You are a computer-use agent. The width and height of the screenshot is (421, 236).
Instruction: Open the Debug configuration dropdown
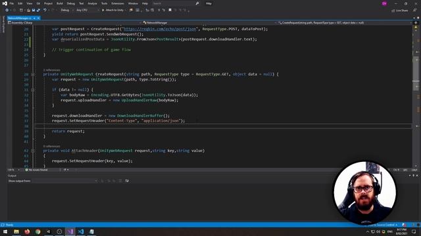tap(66, 10)
